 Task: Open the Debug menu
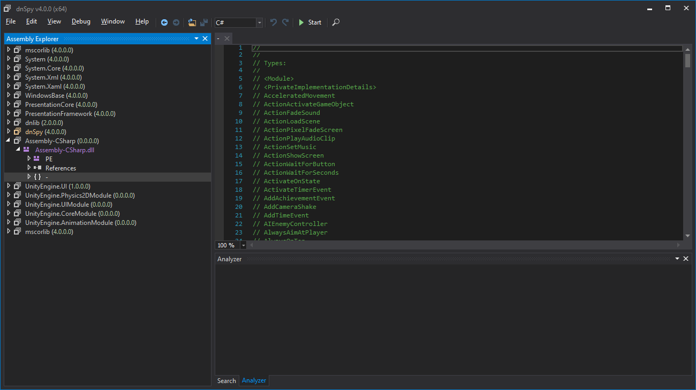[x=81, y=21]
